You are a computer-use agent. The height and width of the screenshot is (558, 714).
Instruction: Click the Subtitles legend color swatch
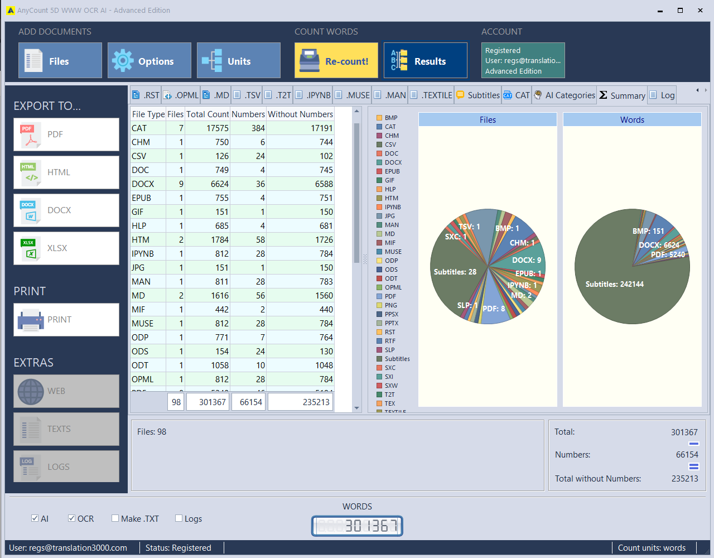click(x=379, y=359)
